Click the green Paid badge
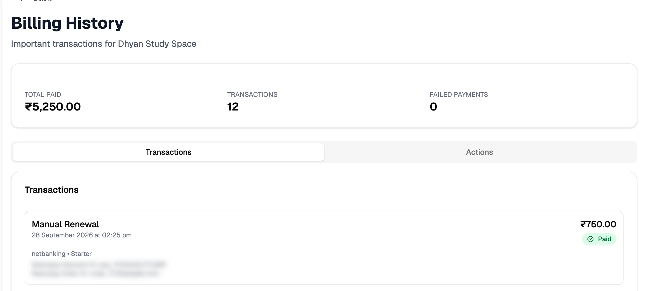 click(x=599, y=239)
